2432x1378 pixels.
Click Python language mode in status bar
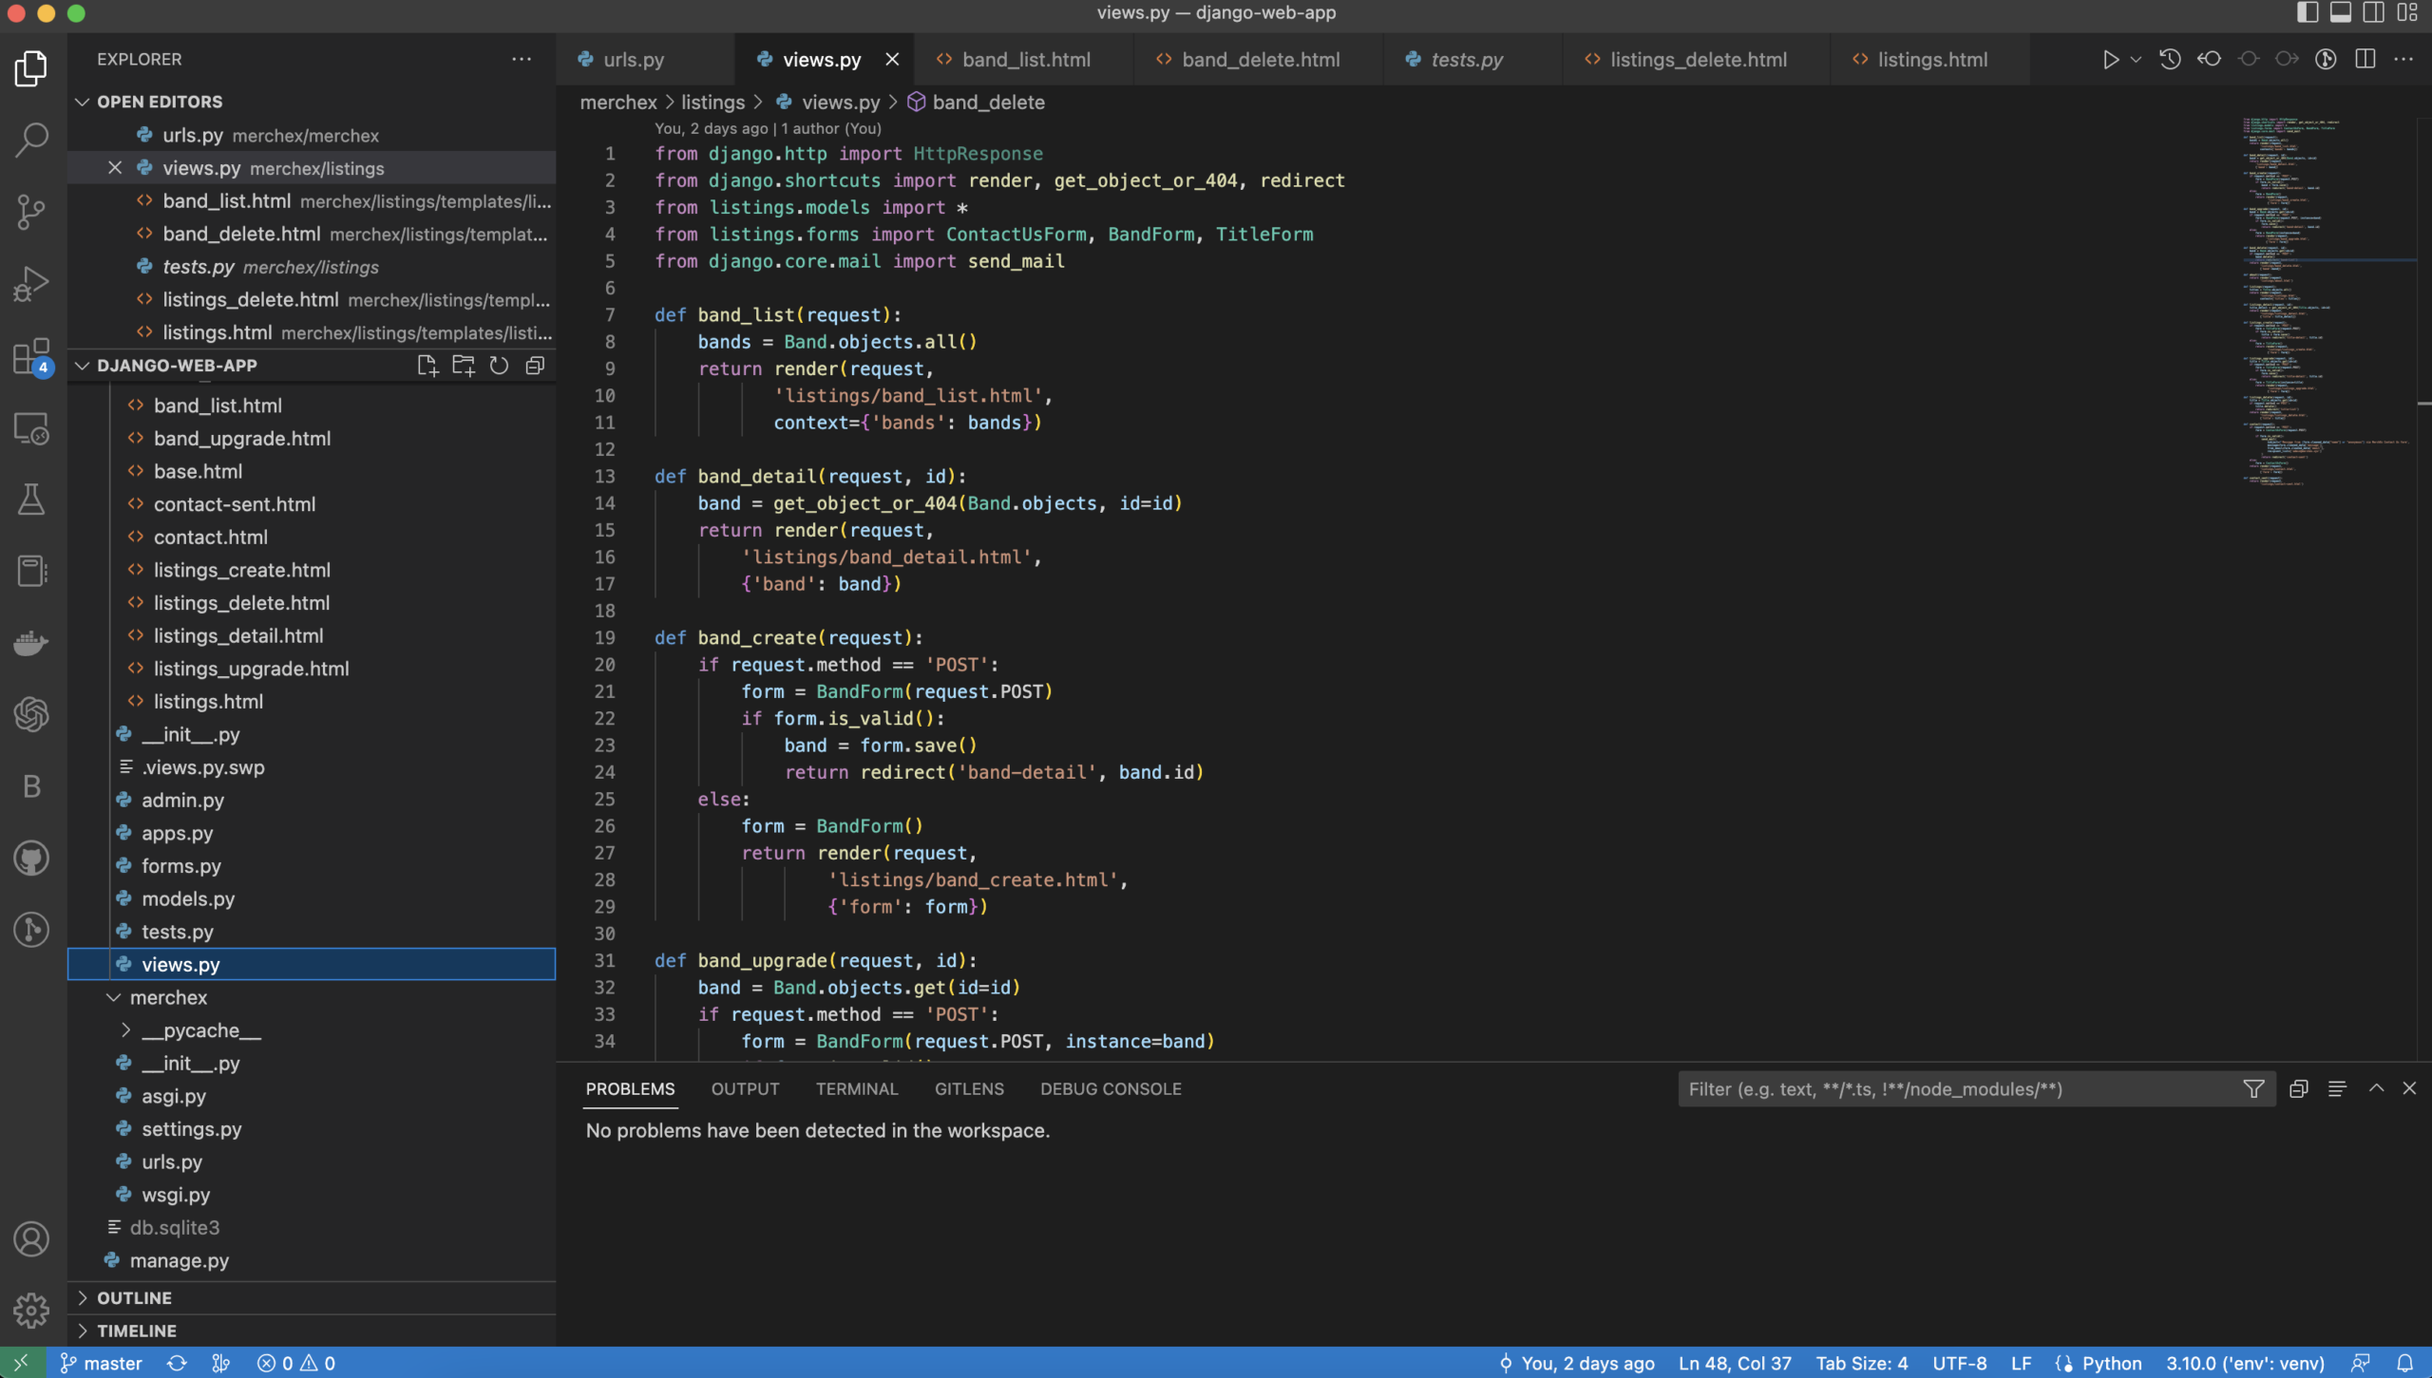[x=2112, y=1363]
